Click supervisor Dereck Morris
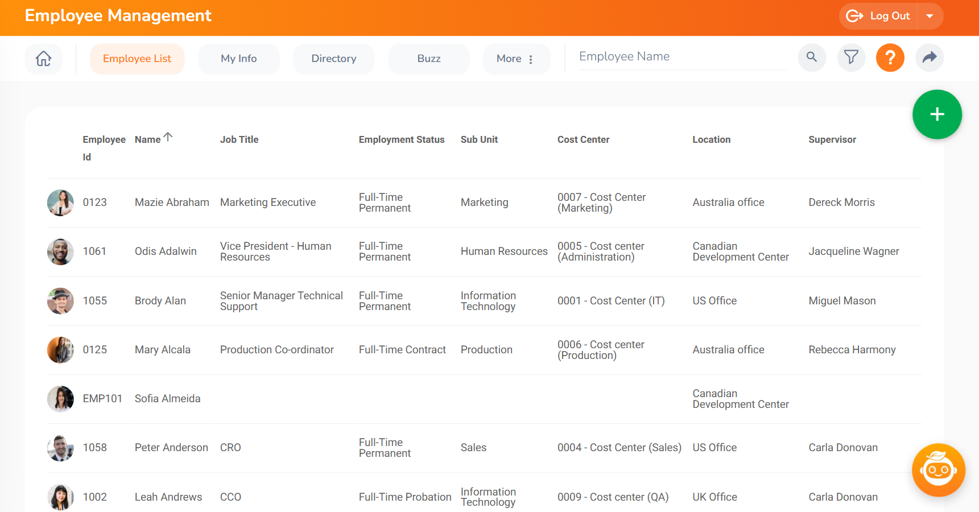 tap(841, 203)
